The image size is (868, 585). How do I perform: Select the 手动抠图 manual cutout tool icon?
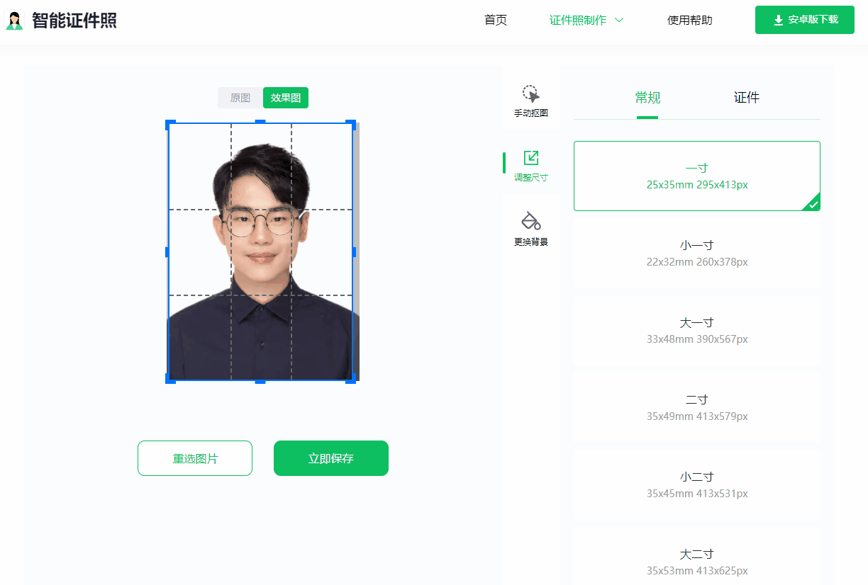coord(530,94)
